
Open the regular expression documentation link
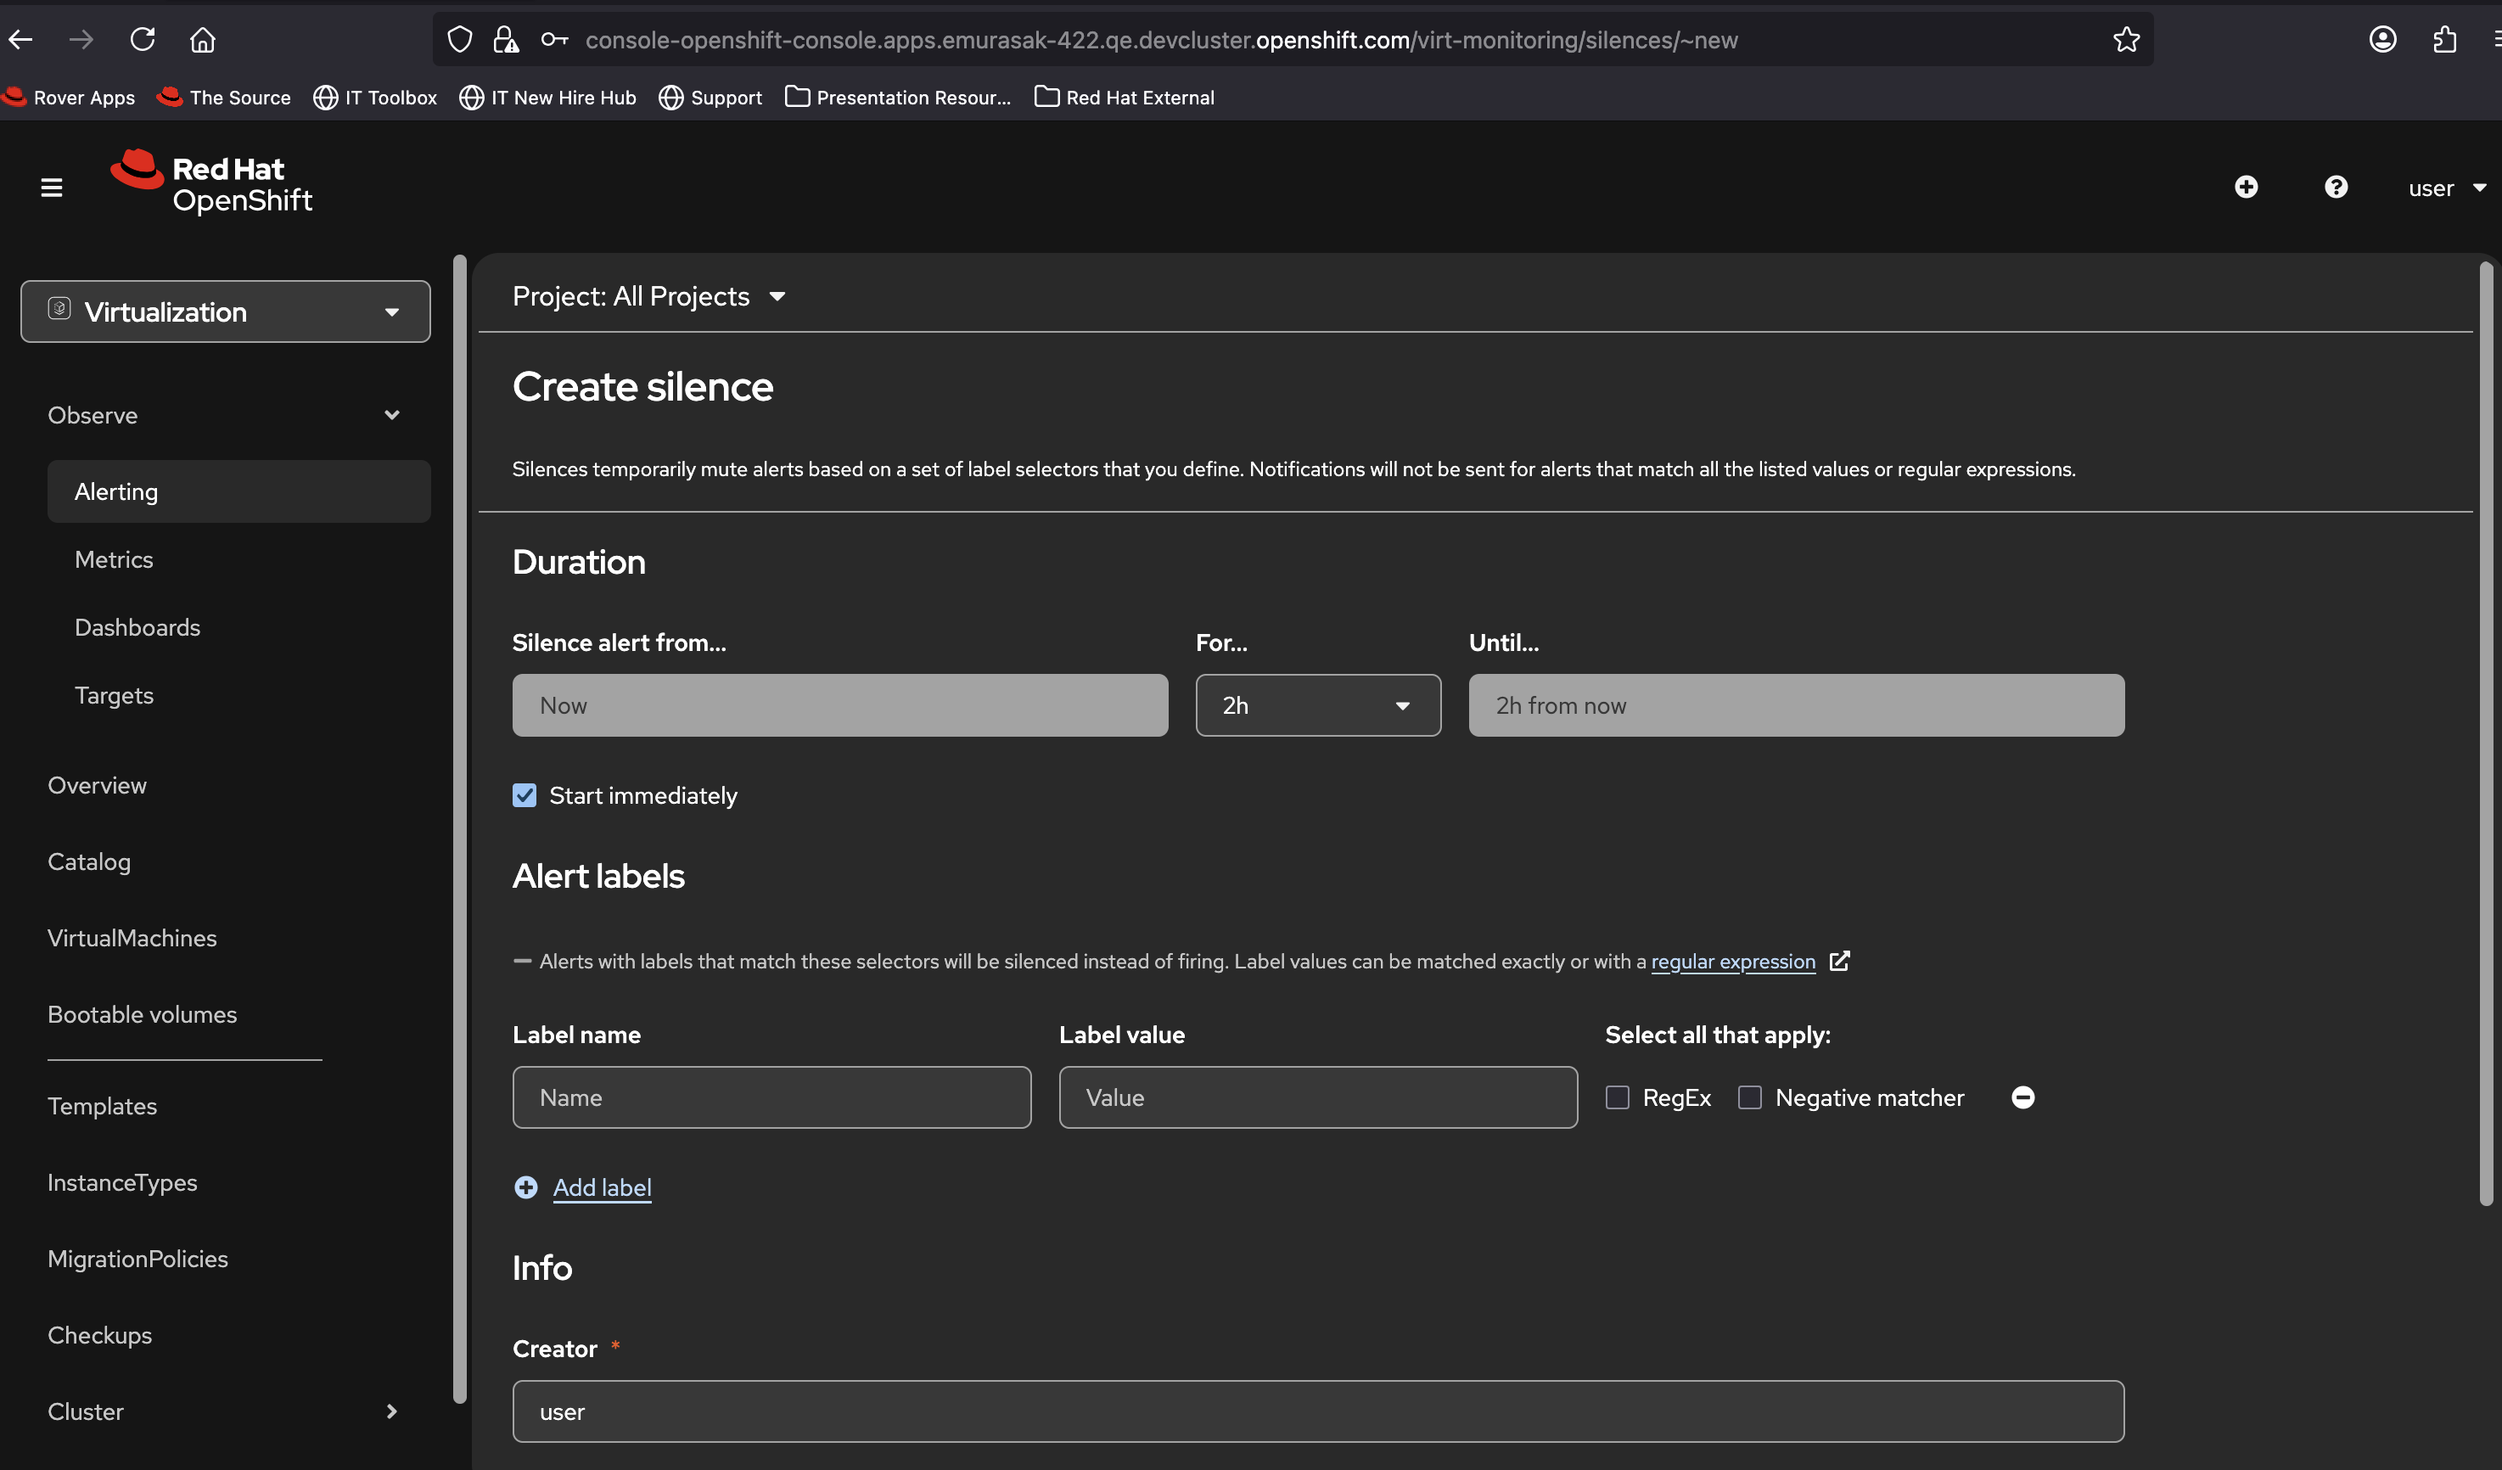point(1732,961)
